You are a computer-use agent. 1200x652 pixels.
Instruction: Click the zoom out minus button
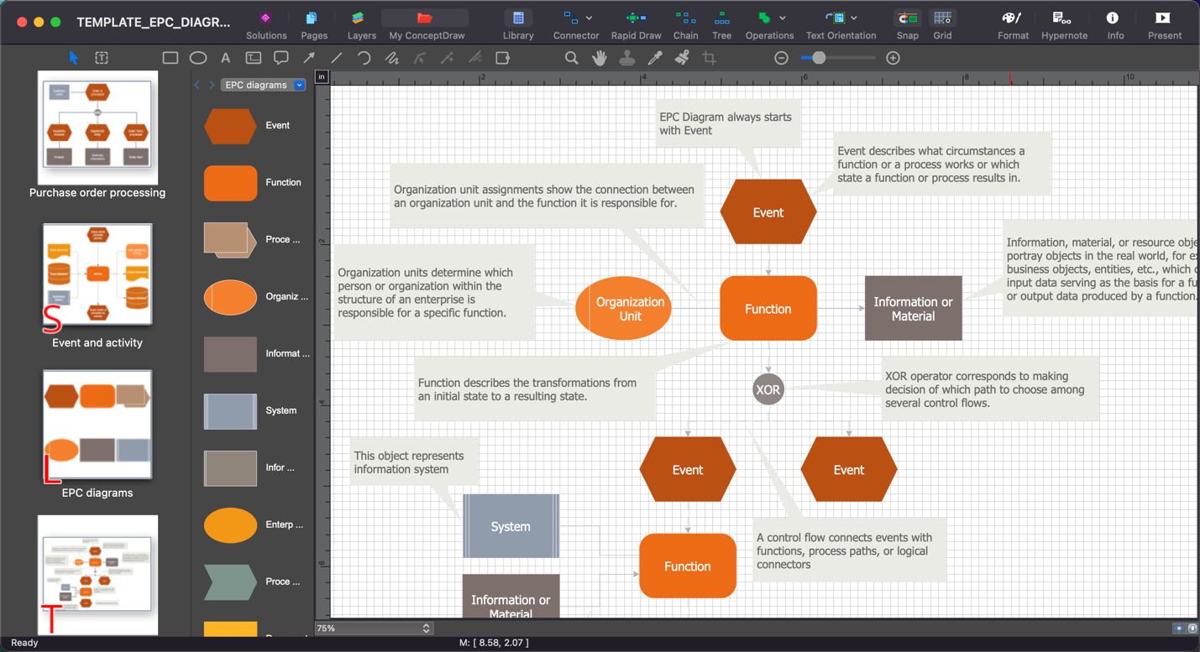781,58
